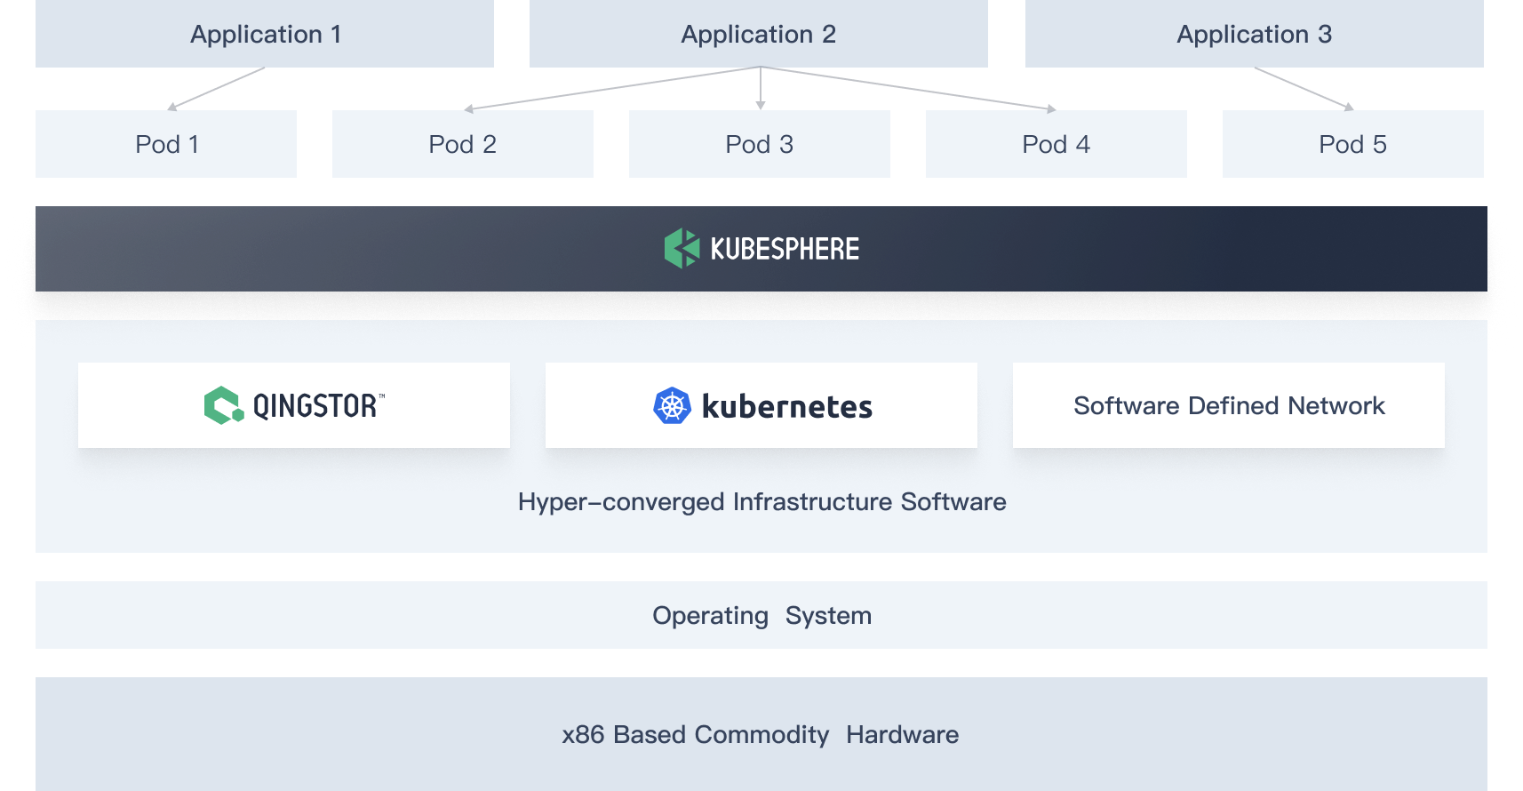The image size is (1523, 791).
Task: Click the Pod 1 box
Action: 166,144
